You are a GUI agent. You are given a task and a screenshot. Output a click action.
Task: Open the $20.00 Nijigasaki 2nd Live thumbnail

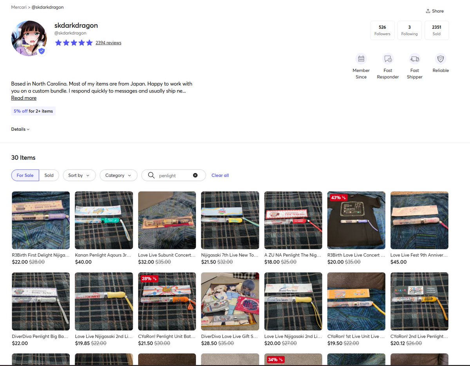pos(293,301)
